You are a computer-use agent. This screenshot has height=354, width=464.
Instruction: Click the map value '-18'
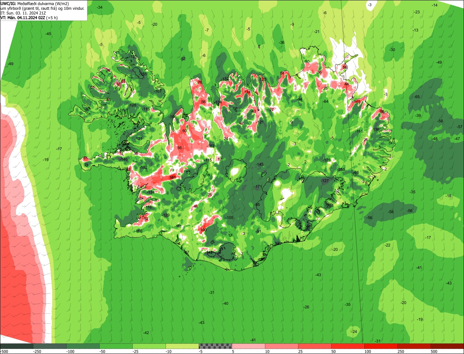click(x=448, y=196)
